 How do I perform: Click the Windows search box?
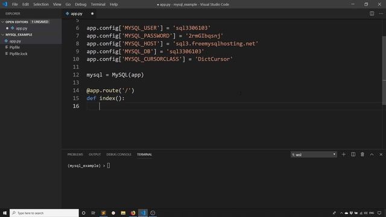(44, 213)
